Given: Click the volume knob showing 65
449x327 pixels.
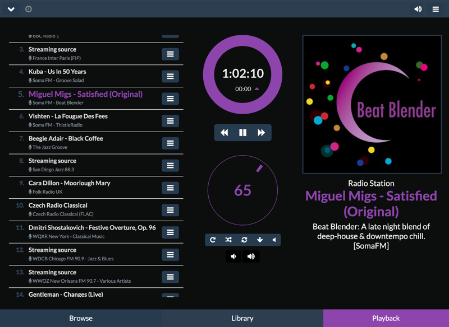Looking at the screenshot, I should click(x=242, y=190).
